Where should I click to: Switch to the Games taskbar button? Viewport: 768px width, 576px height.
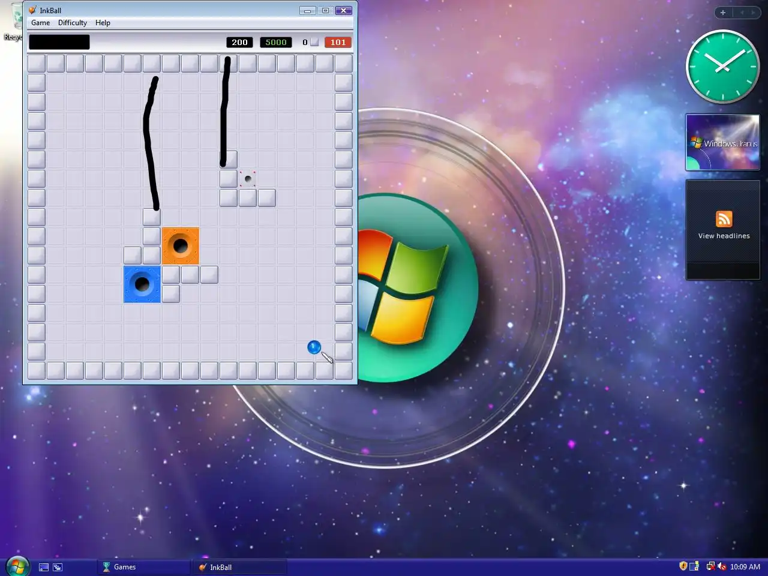click(144, 567)
